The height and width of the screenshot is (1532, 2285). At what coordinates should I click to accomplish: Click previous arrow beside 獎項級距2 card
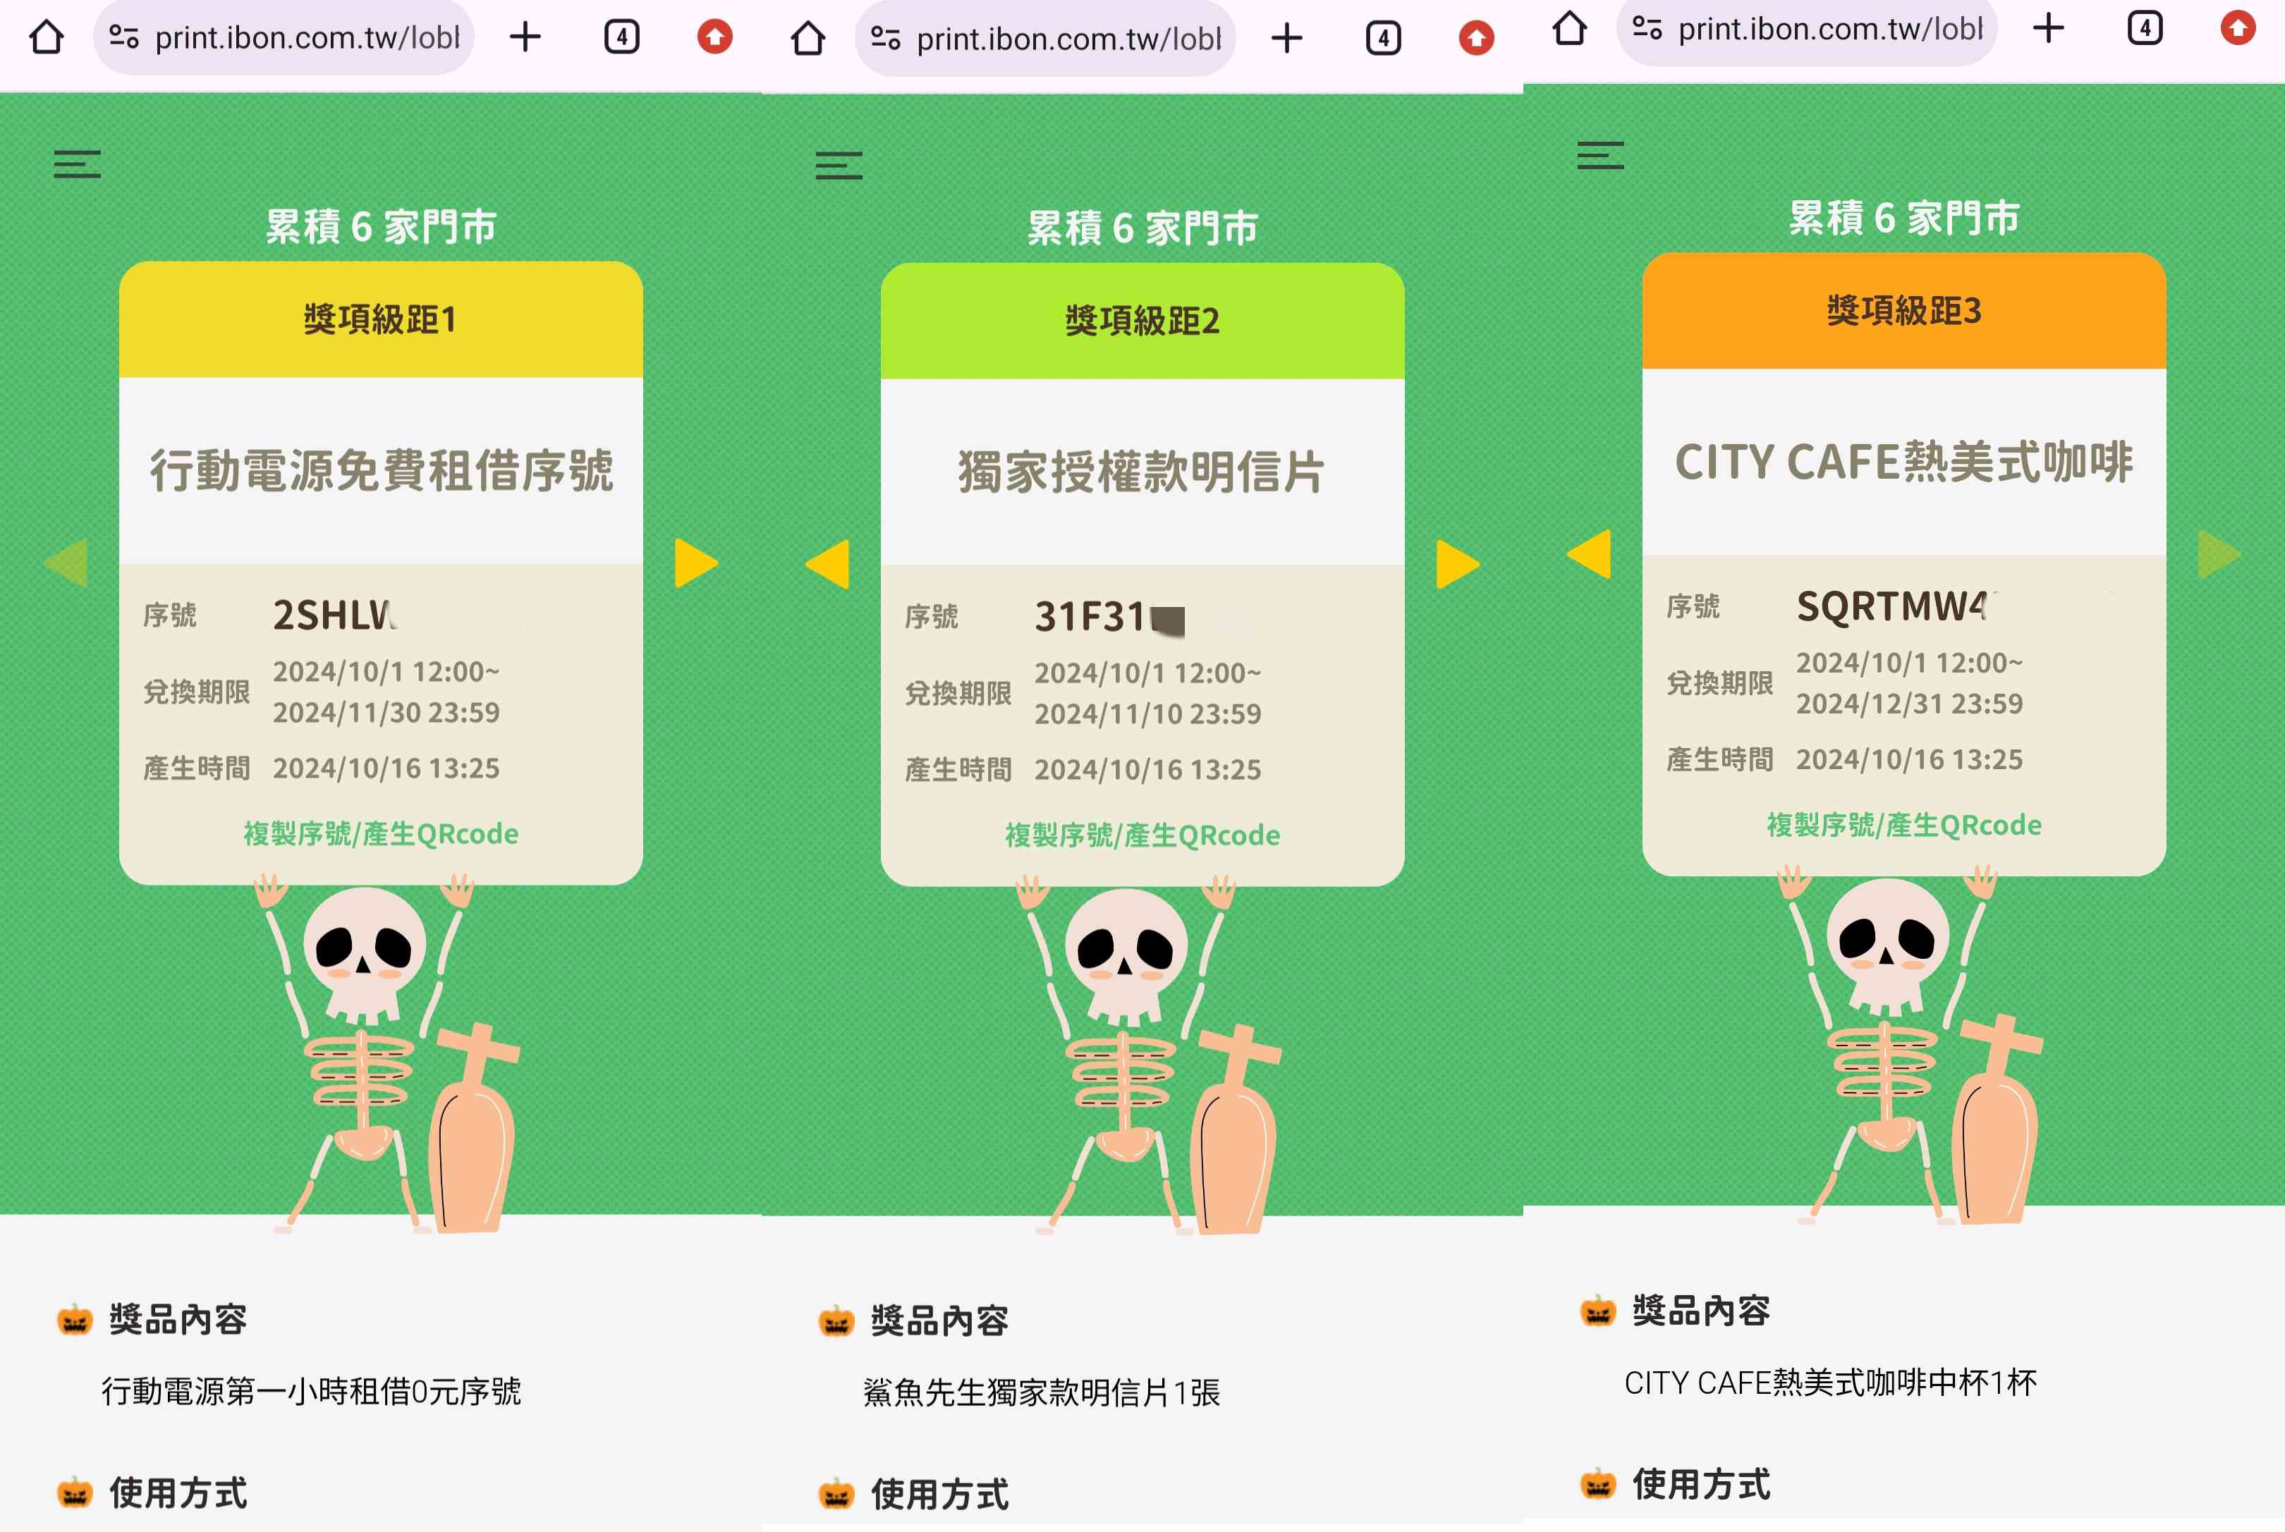pos(827,564)
